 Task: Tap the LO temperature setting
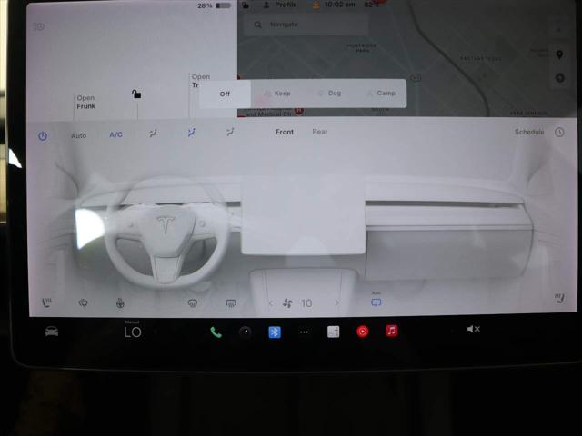point(133,331)
